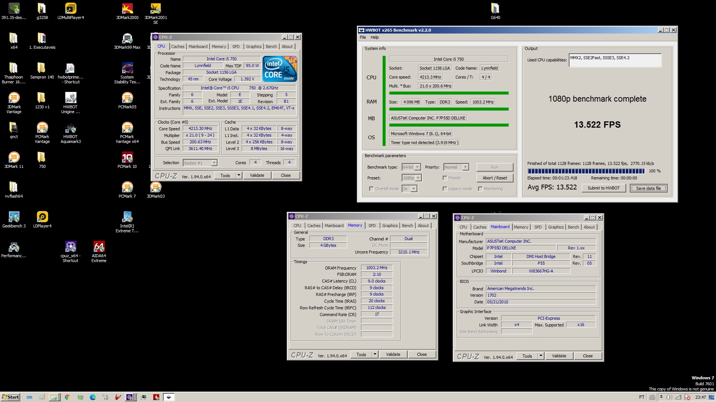Select Graphics tab in Mainboard CPU-Z window
The height and width of the screenshot is (402, 716).
pyautogui.click(x=556, y=227)
